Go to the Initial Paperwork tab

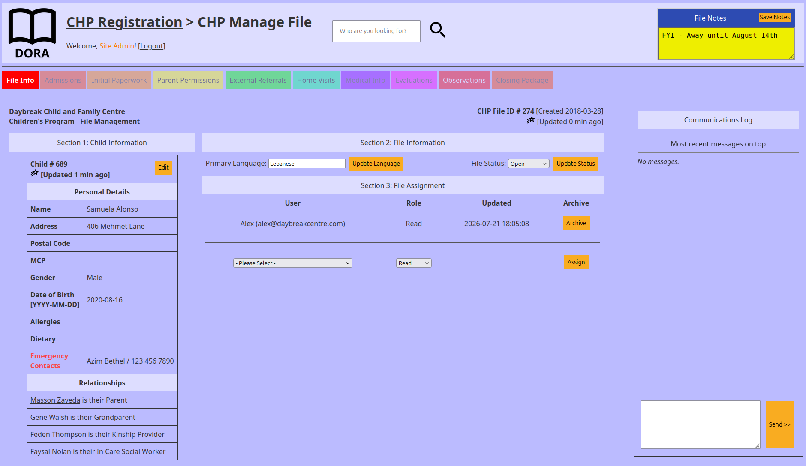coord(119,80)
